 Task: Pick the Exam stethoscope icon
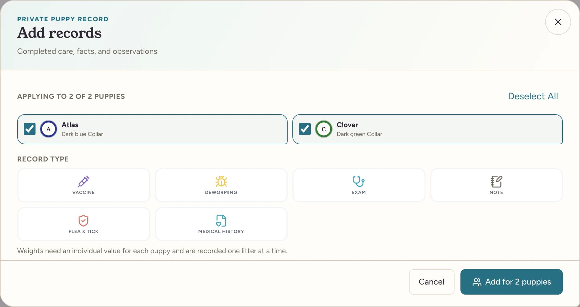coord(358,181)
